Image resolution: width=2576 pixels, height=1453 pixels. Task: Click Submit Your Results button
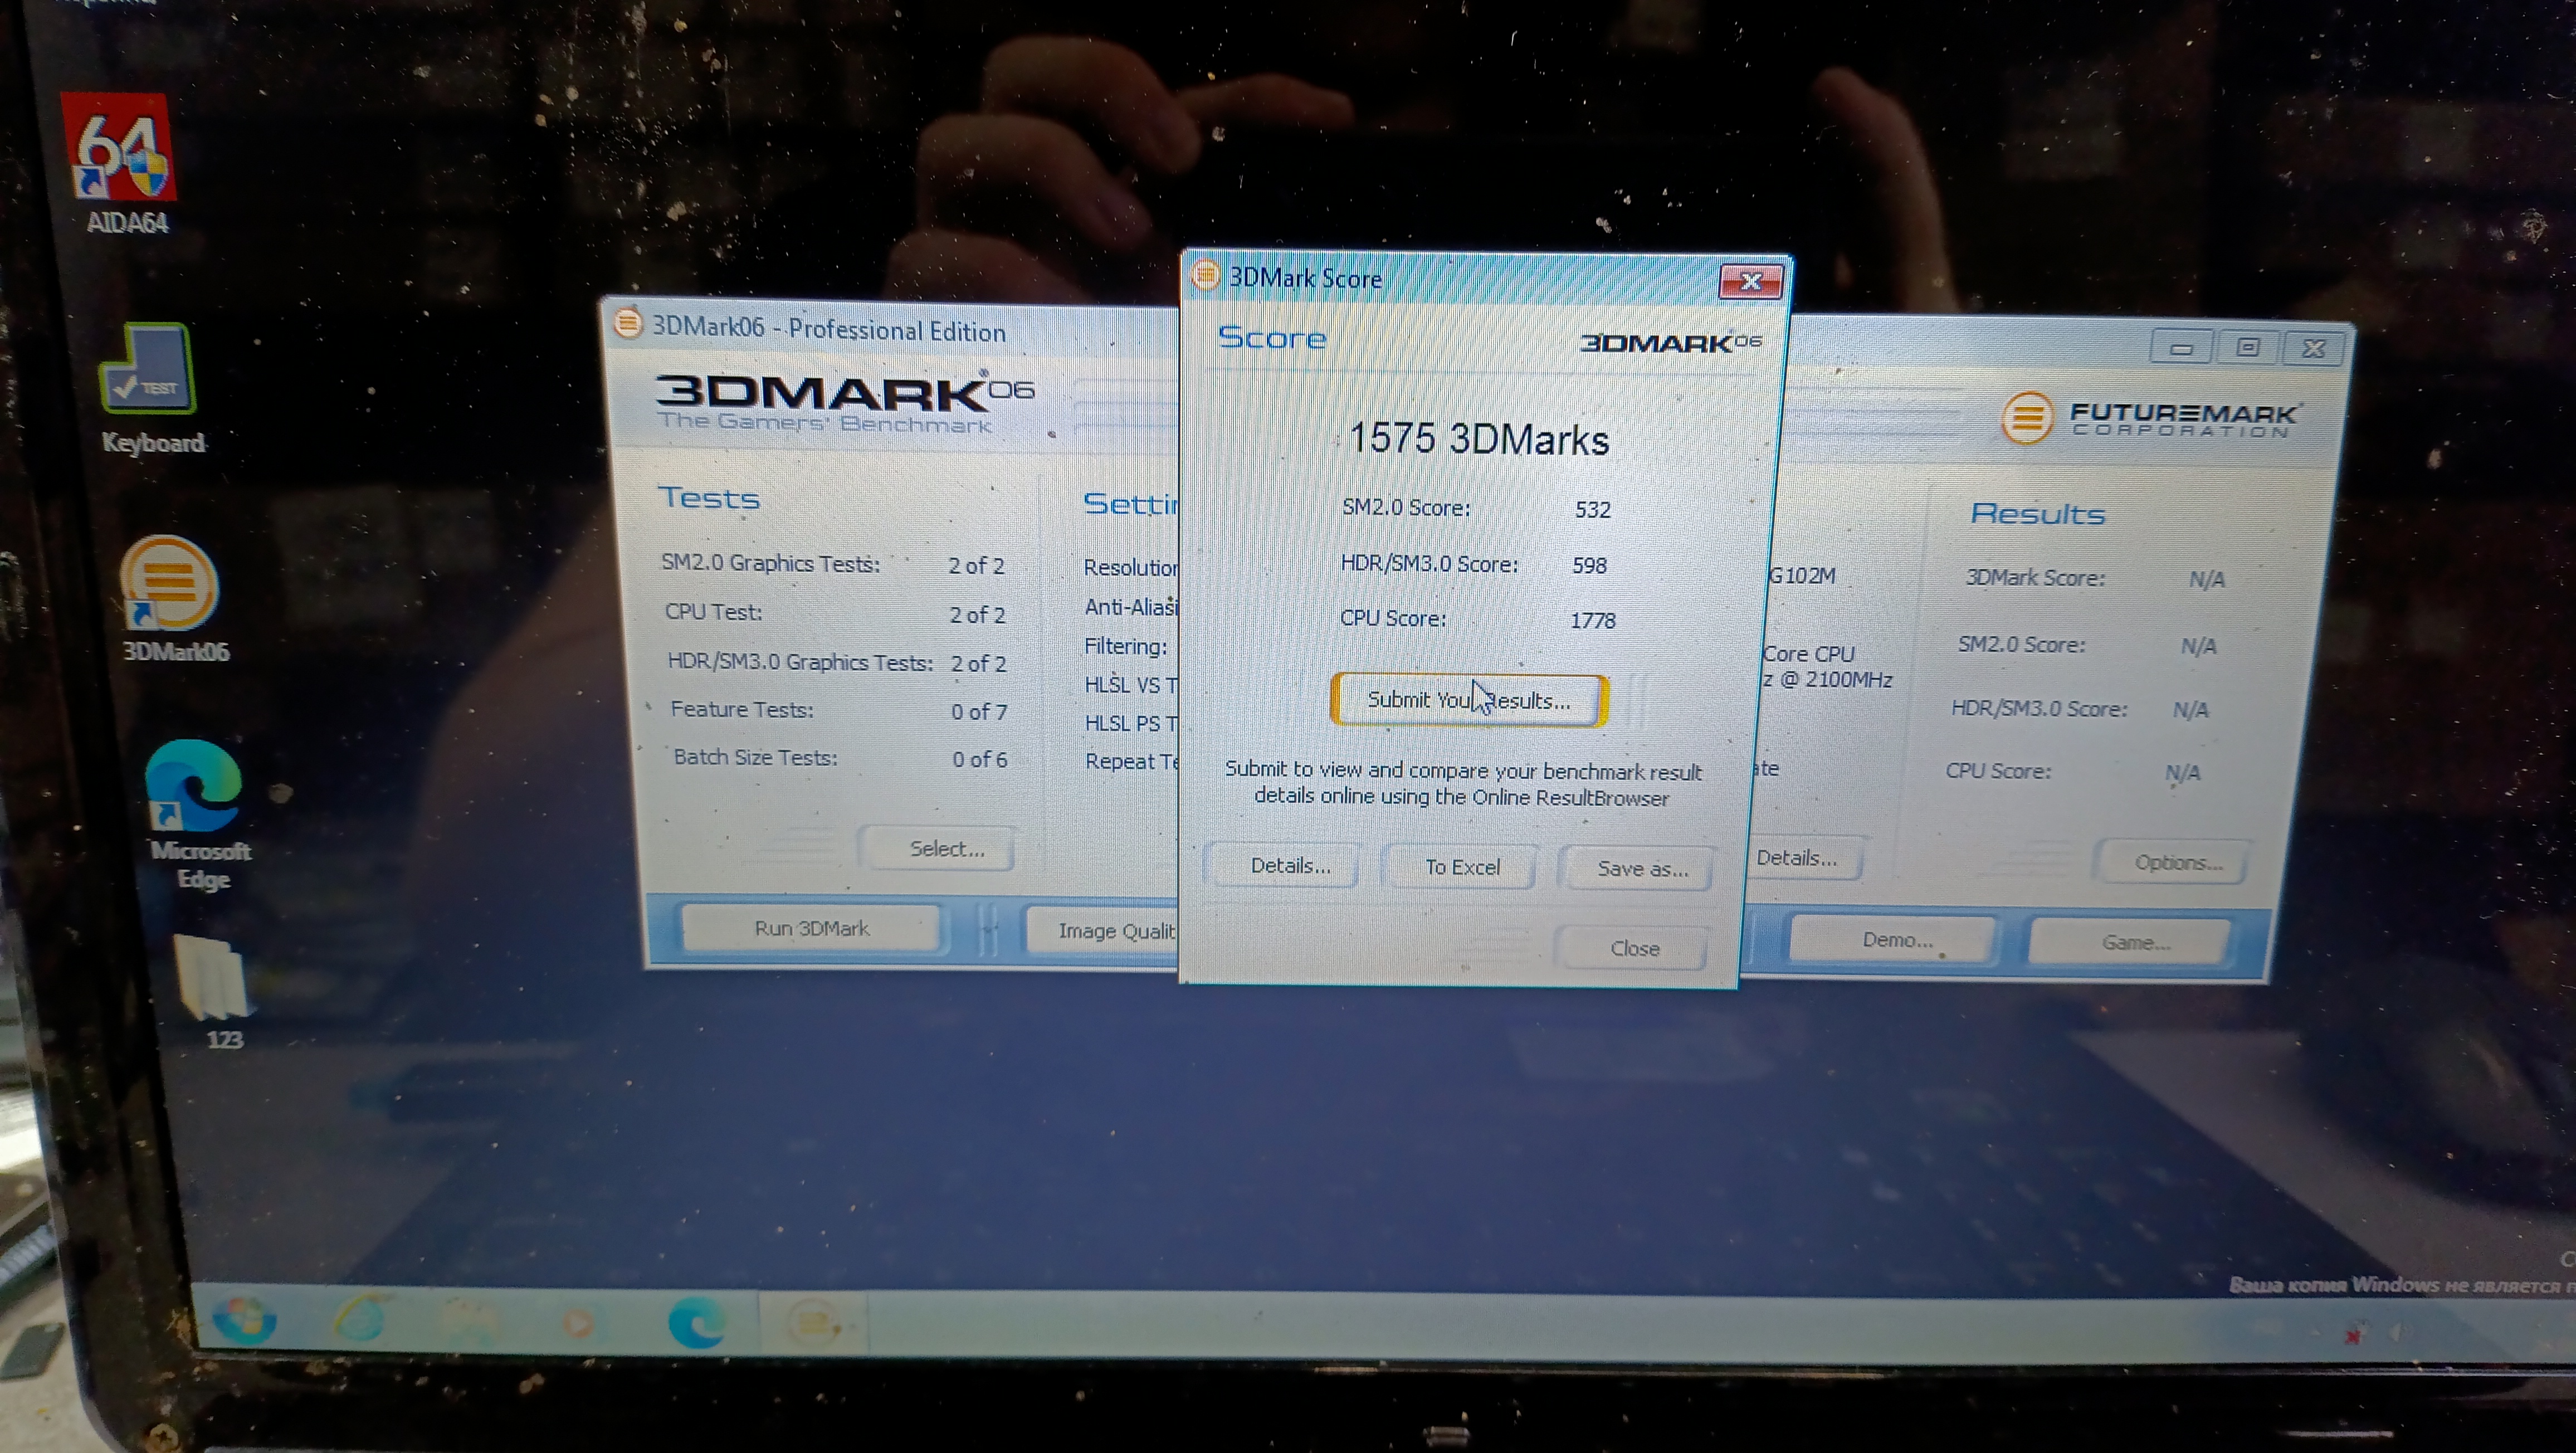pos(1469,700)
